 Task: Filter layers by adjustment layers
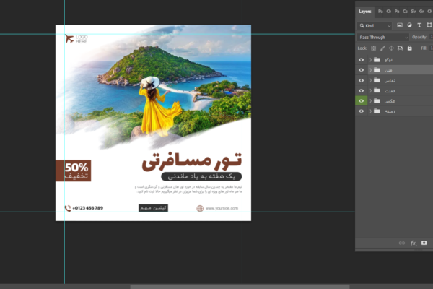[409, 25]
